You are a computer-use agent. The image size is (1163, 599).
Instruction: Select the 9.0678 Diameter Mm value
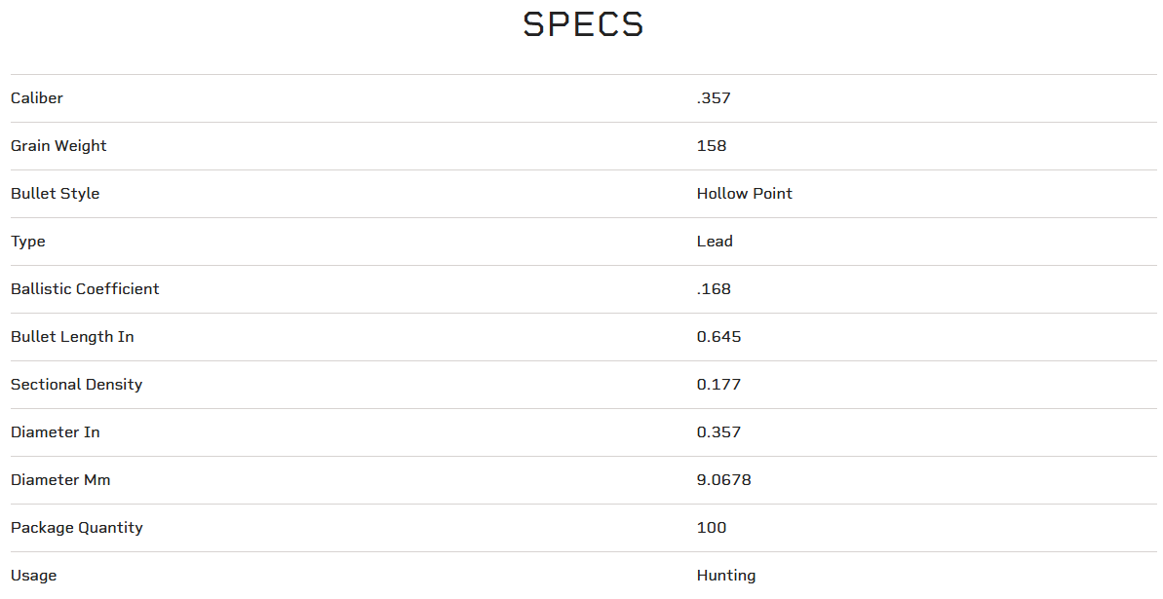point(723,480)
